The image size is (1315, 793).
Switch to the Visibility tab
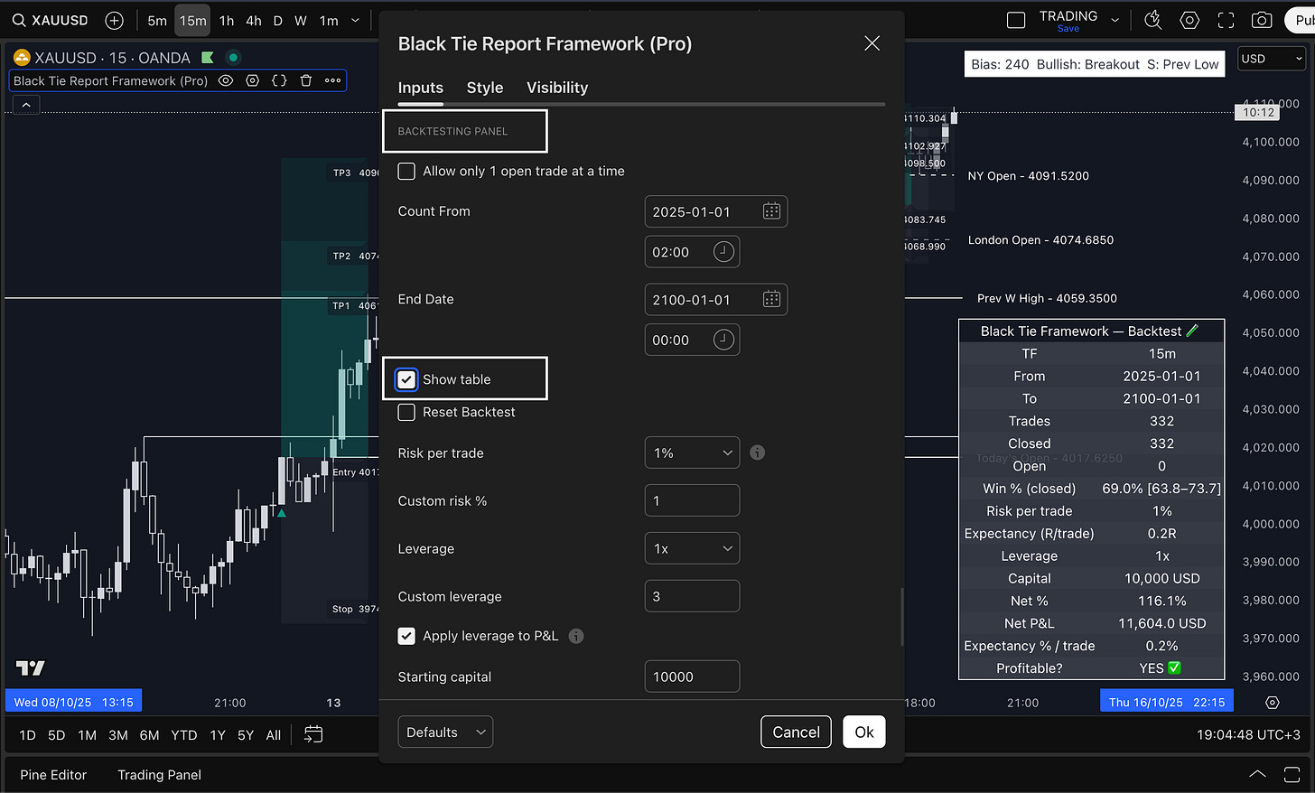[x=557, y=88]
